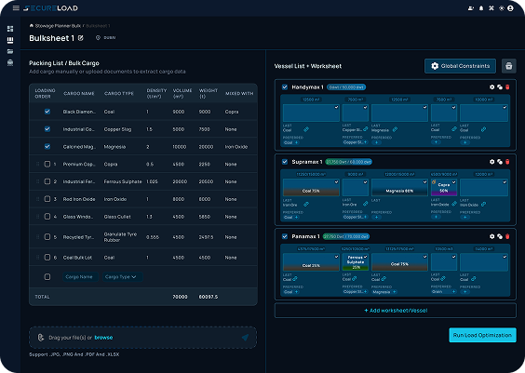The height and width of the screenshot is (373, 525).
Task: Click the Run Load Optimization button
Action: [x=482, y=335]
